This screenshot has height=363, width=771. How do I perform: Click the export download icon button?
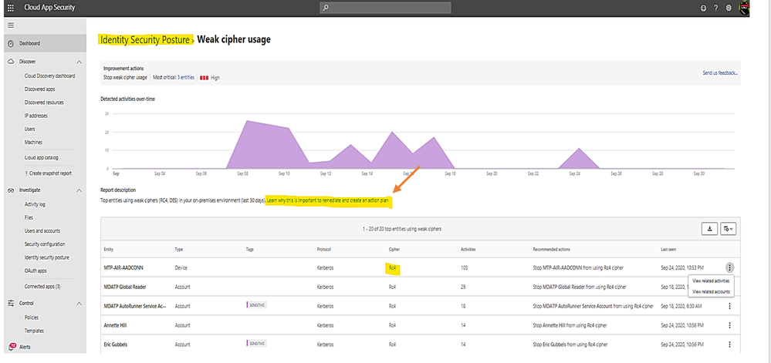pos(709,228)
